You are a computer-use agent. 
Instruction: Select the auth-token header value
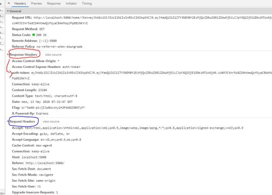(x=142, y=75)
